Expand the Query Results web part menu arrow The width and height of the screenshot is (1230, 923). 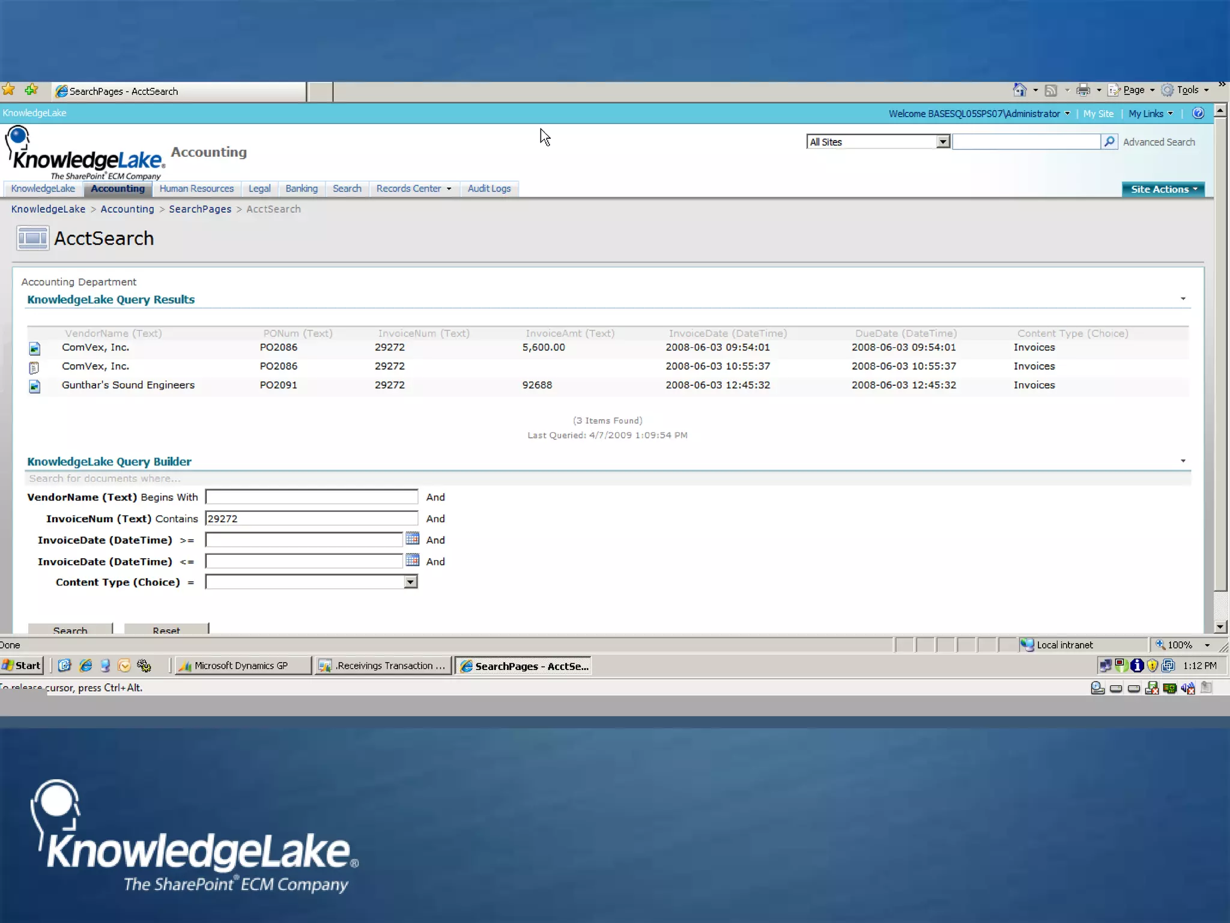coord(1183,299)
